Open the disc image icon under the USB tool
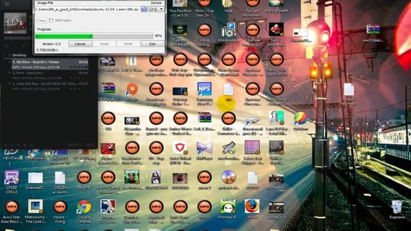This screenshot has width=411, height=231. (229, 180)
